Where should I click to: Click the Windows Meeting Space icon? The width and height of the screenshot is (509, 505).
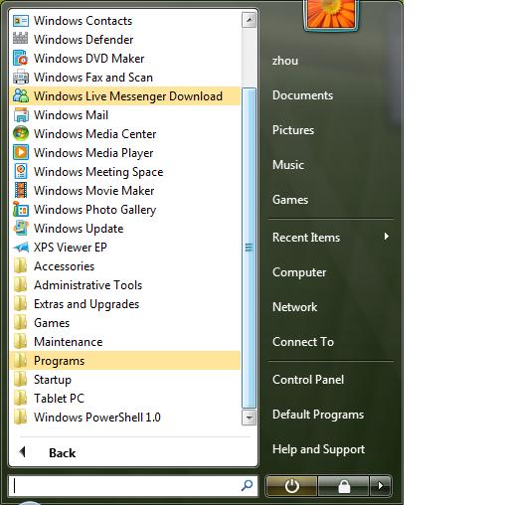(x=21, y=171)
